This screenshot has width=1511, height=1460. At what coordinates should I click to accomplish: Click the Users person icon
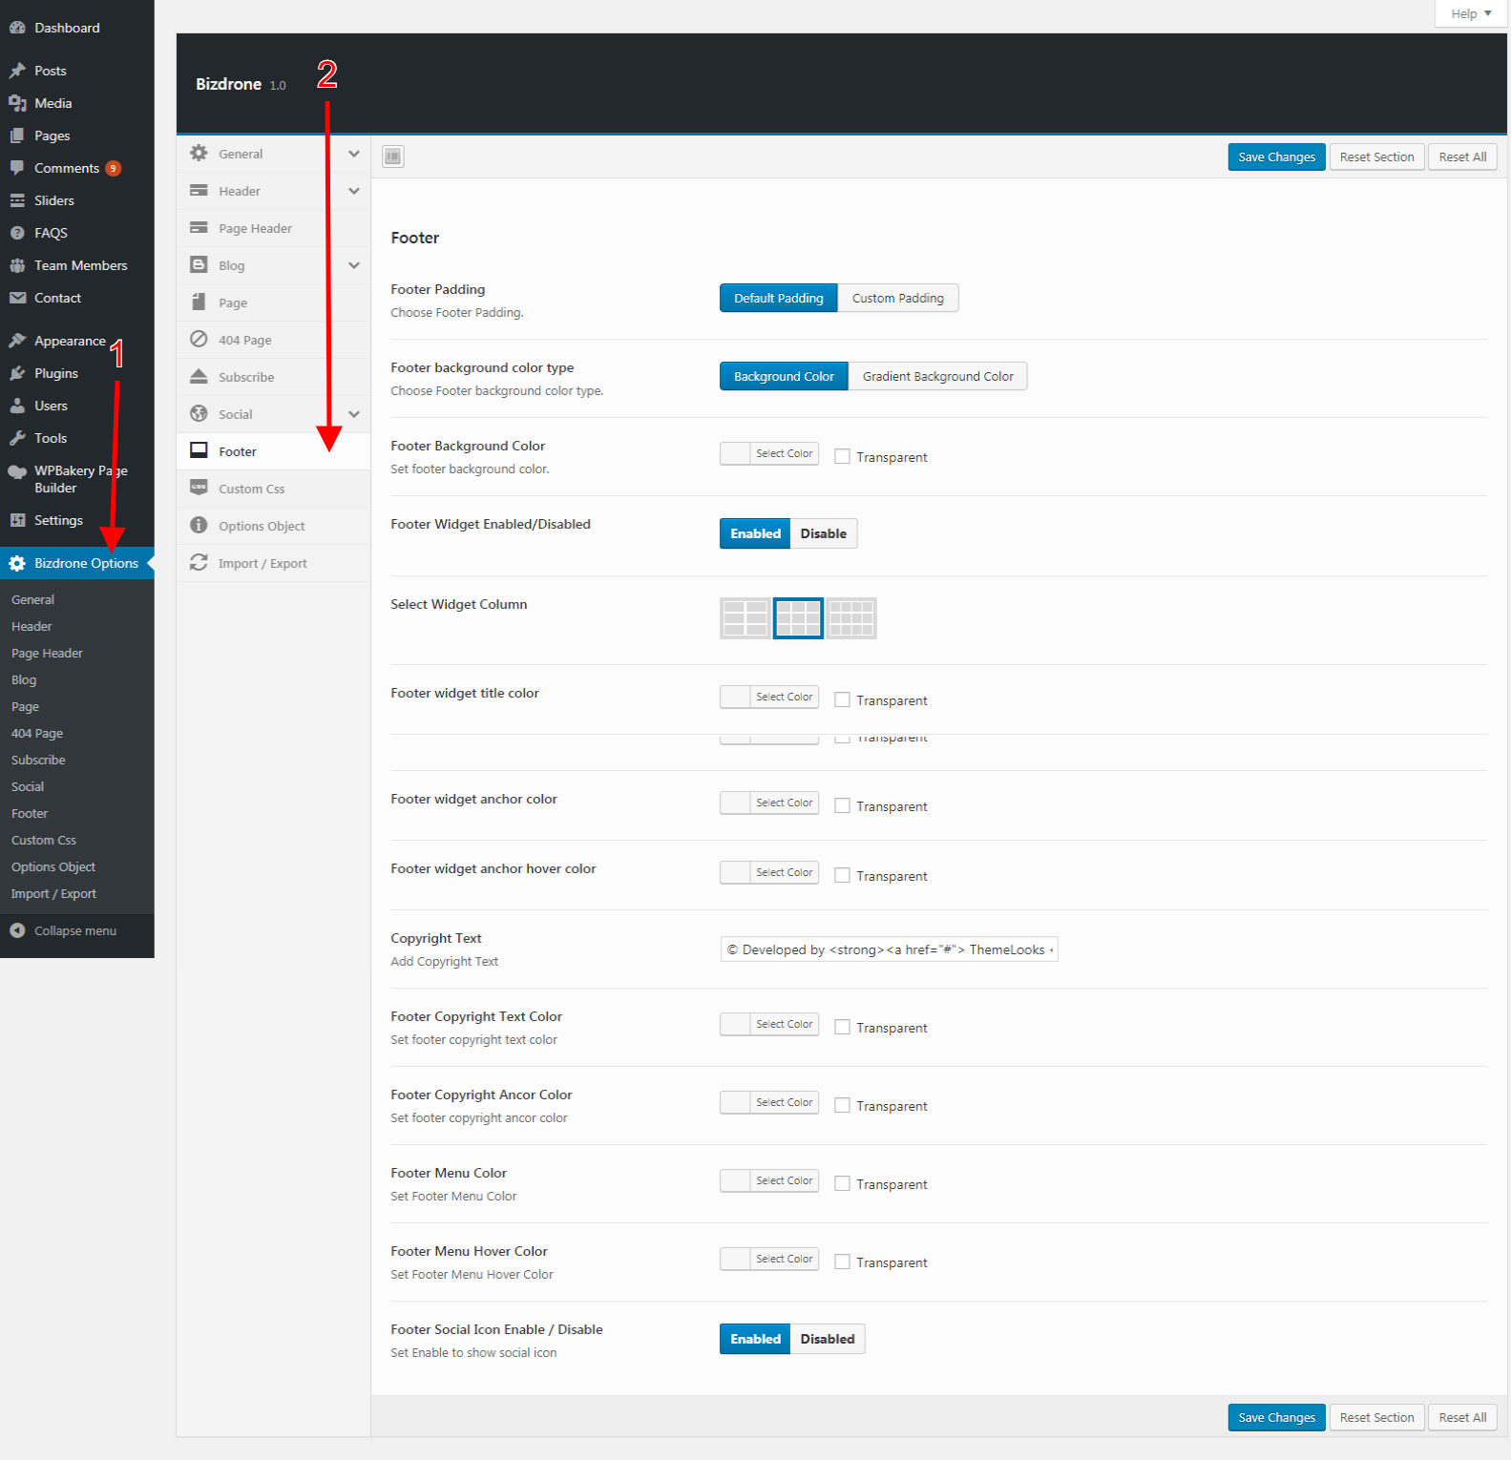click(x=17, y=406)
